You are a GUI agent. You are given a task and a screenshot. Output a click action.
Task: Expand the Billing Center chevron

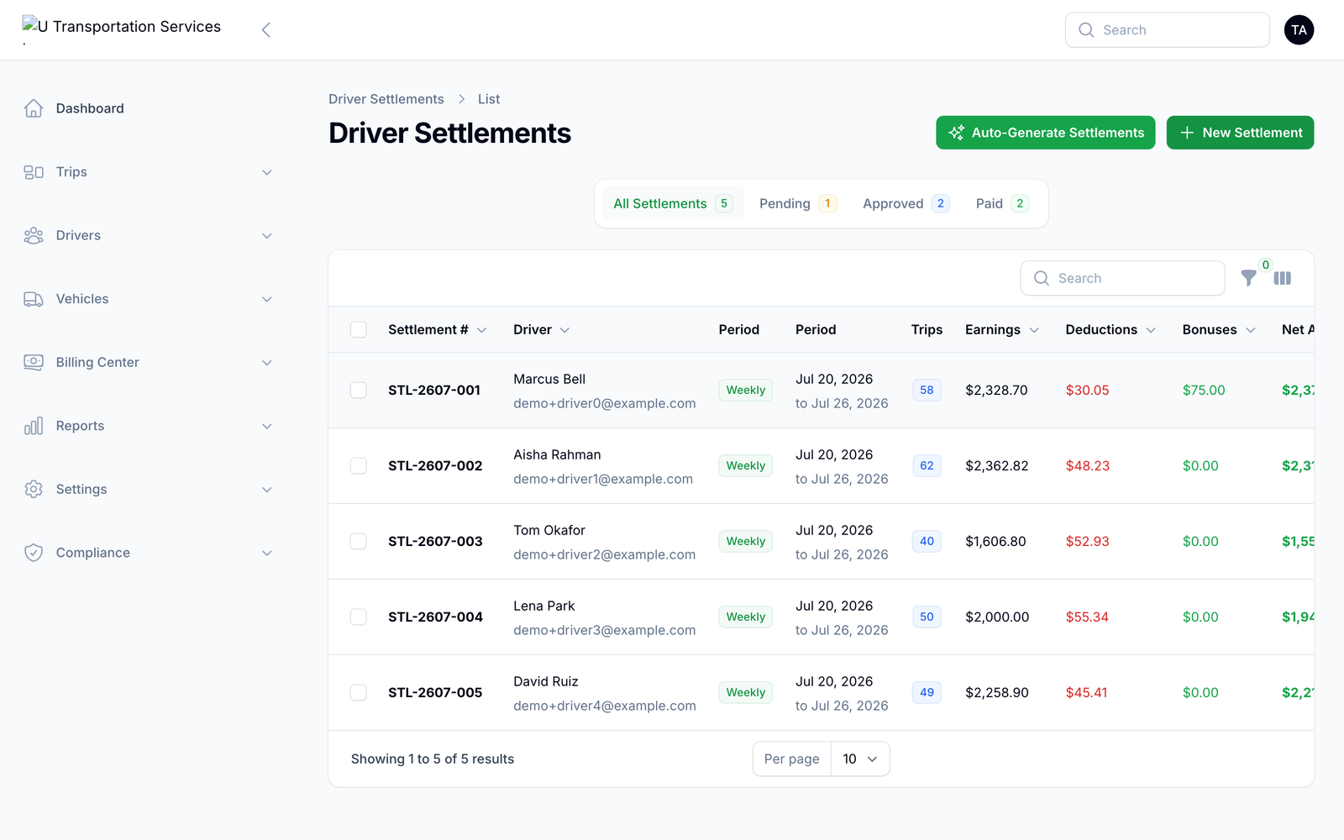pyautogui.click(x=267, y=362)
